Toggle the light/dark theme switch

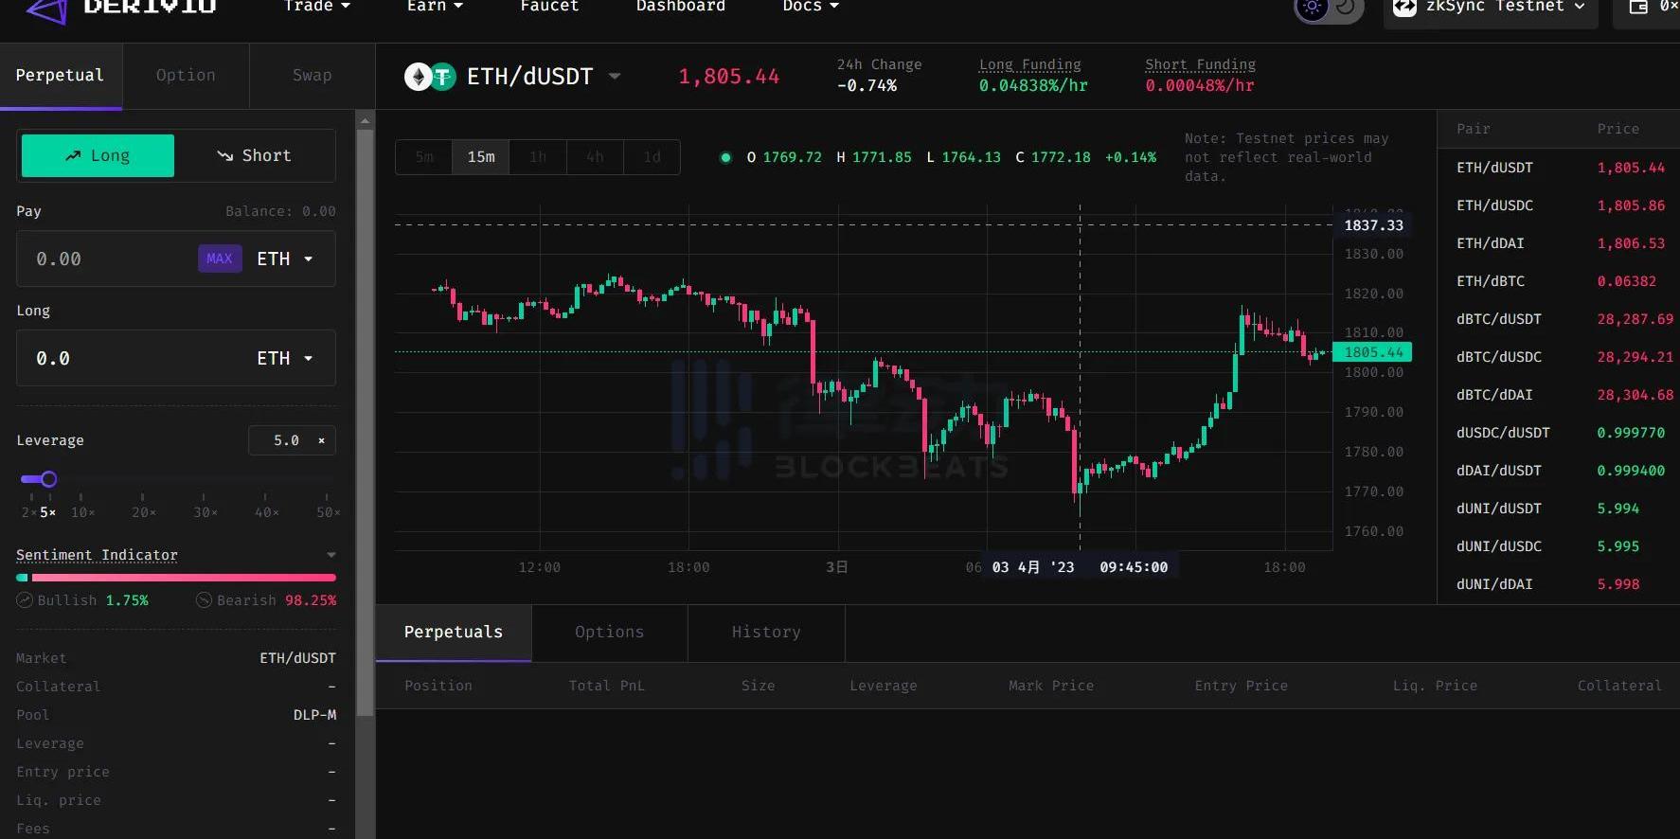point(1328,9)
